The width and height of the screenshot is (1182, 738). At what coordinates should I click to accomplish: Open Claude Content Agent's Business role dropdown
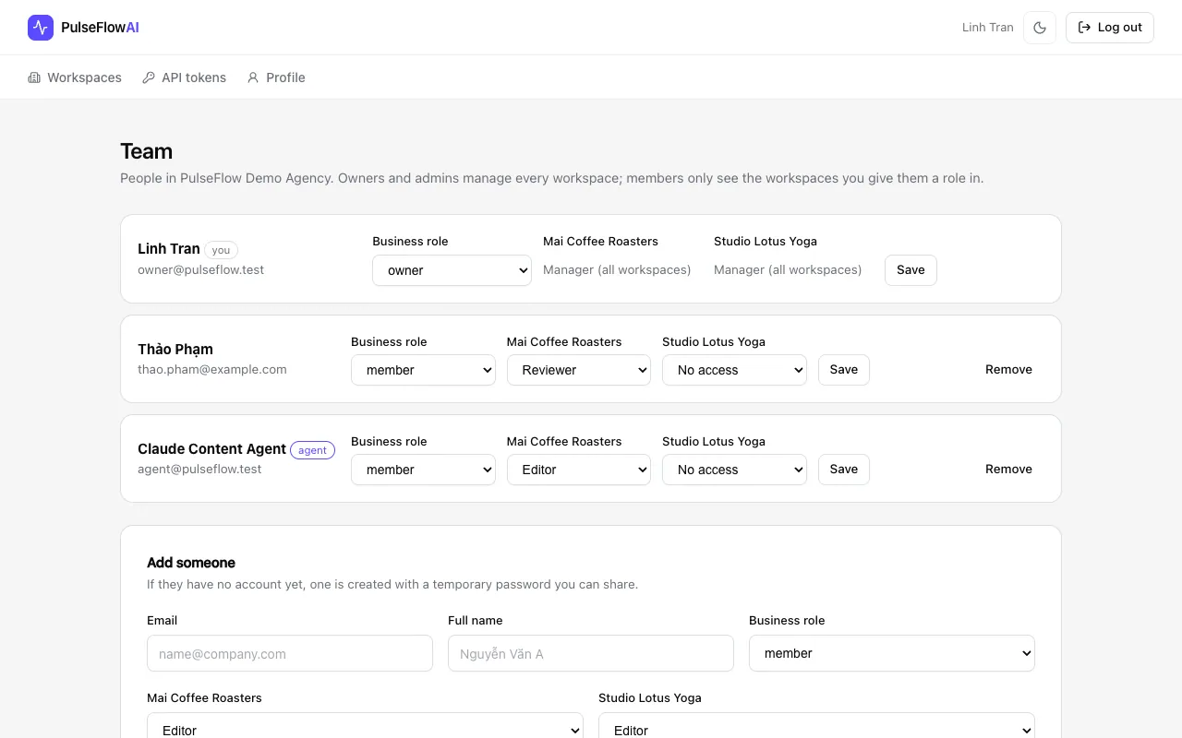click(423, 470)
